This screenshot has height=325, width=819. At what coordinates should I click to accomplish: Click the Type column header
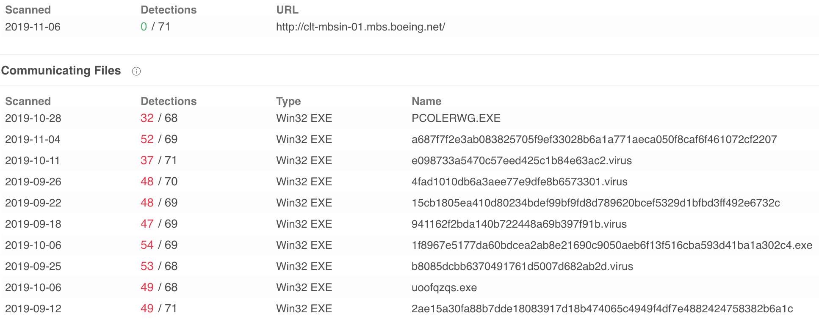pyautogui.click(x=288, y=102)
